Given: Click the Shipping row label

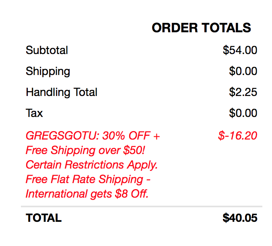Looking at the screenshot, I should pos(48,71).
